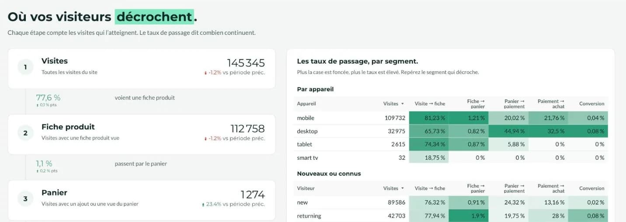Click Conversion header in Nouveaux ou connus table
The width and height of the screenshot is (626, 222).
pyautogui.click(x=592, y=188)
